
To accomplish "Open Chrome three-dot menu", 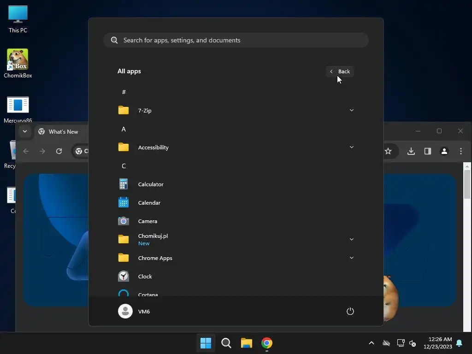I will coord(461,151).
